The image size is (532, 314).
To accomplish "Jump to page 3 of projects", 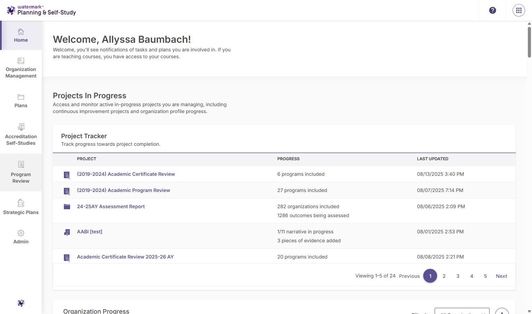I will tap(458, 276).
